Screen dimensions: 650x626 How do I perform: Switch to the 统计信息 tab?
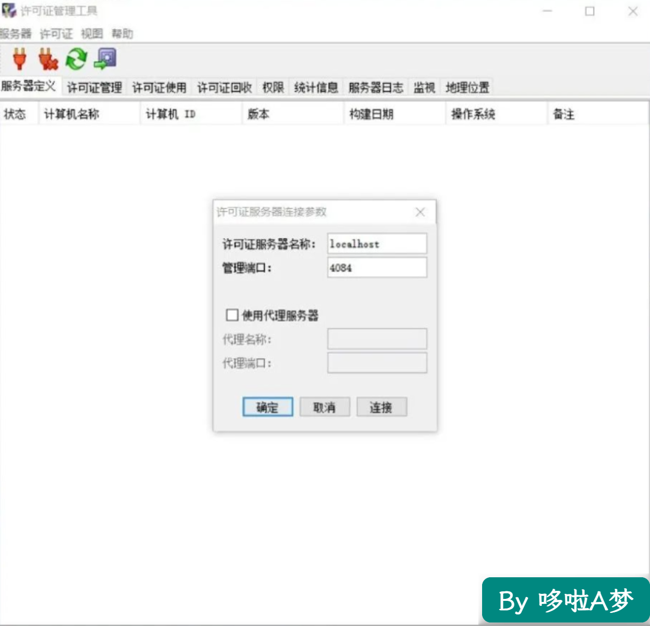[316, 87]
